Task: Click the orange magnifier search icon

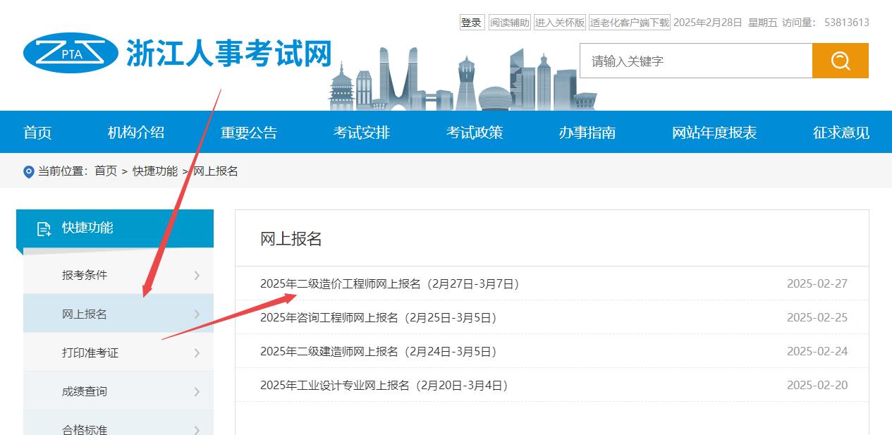Action: pyautogui.click(x=840, y=61)
